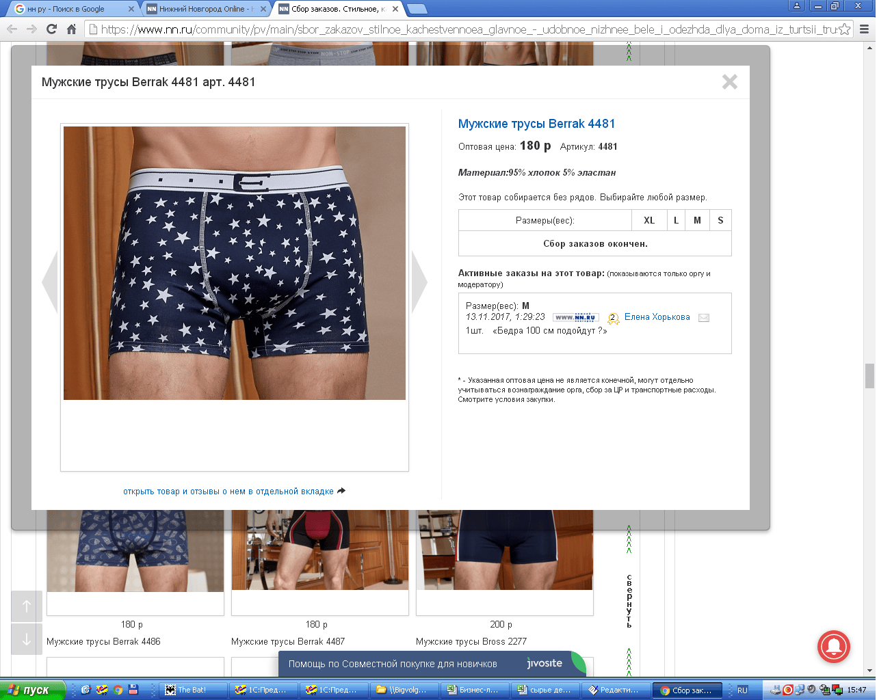Screen dimensions: 892x700
Task: Click the clock showing 15:47
Action: click(856, 690)
